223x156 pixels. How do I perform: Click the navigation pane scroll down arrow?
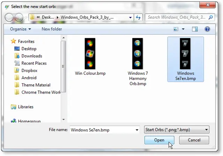pos(63,120)
